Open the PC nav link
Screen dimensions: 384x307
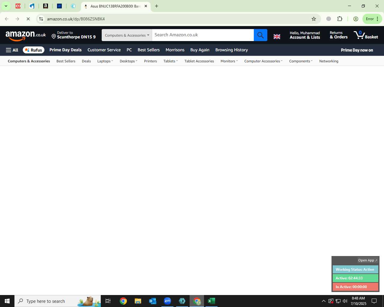pyautogui.click(x=129, y=50)
